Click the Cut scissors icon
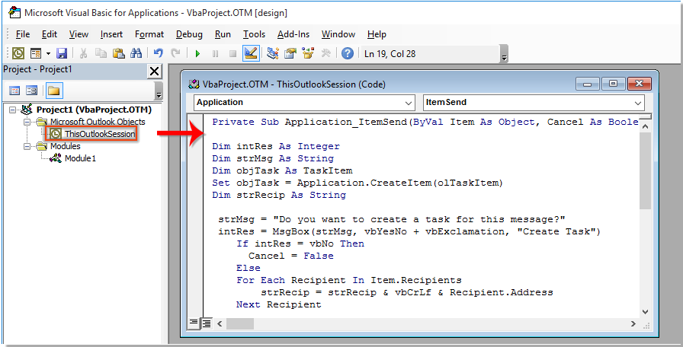The width and height of the screenshot is (683, 347). [x=83, y=53]
